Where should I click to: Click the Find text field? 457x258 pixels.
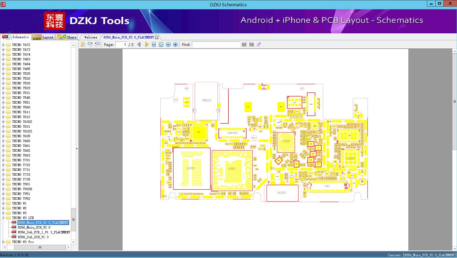(216, 44)
